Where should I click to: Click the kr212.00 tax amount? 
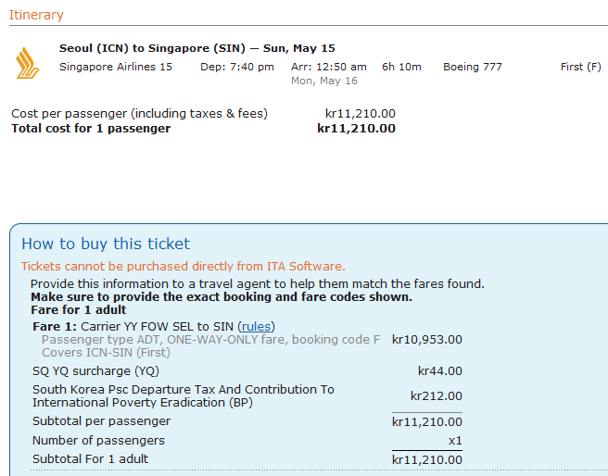pos(436,396)
